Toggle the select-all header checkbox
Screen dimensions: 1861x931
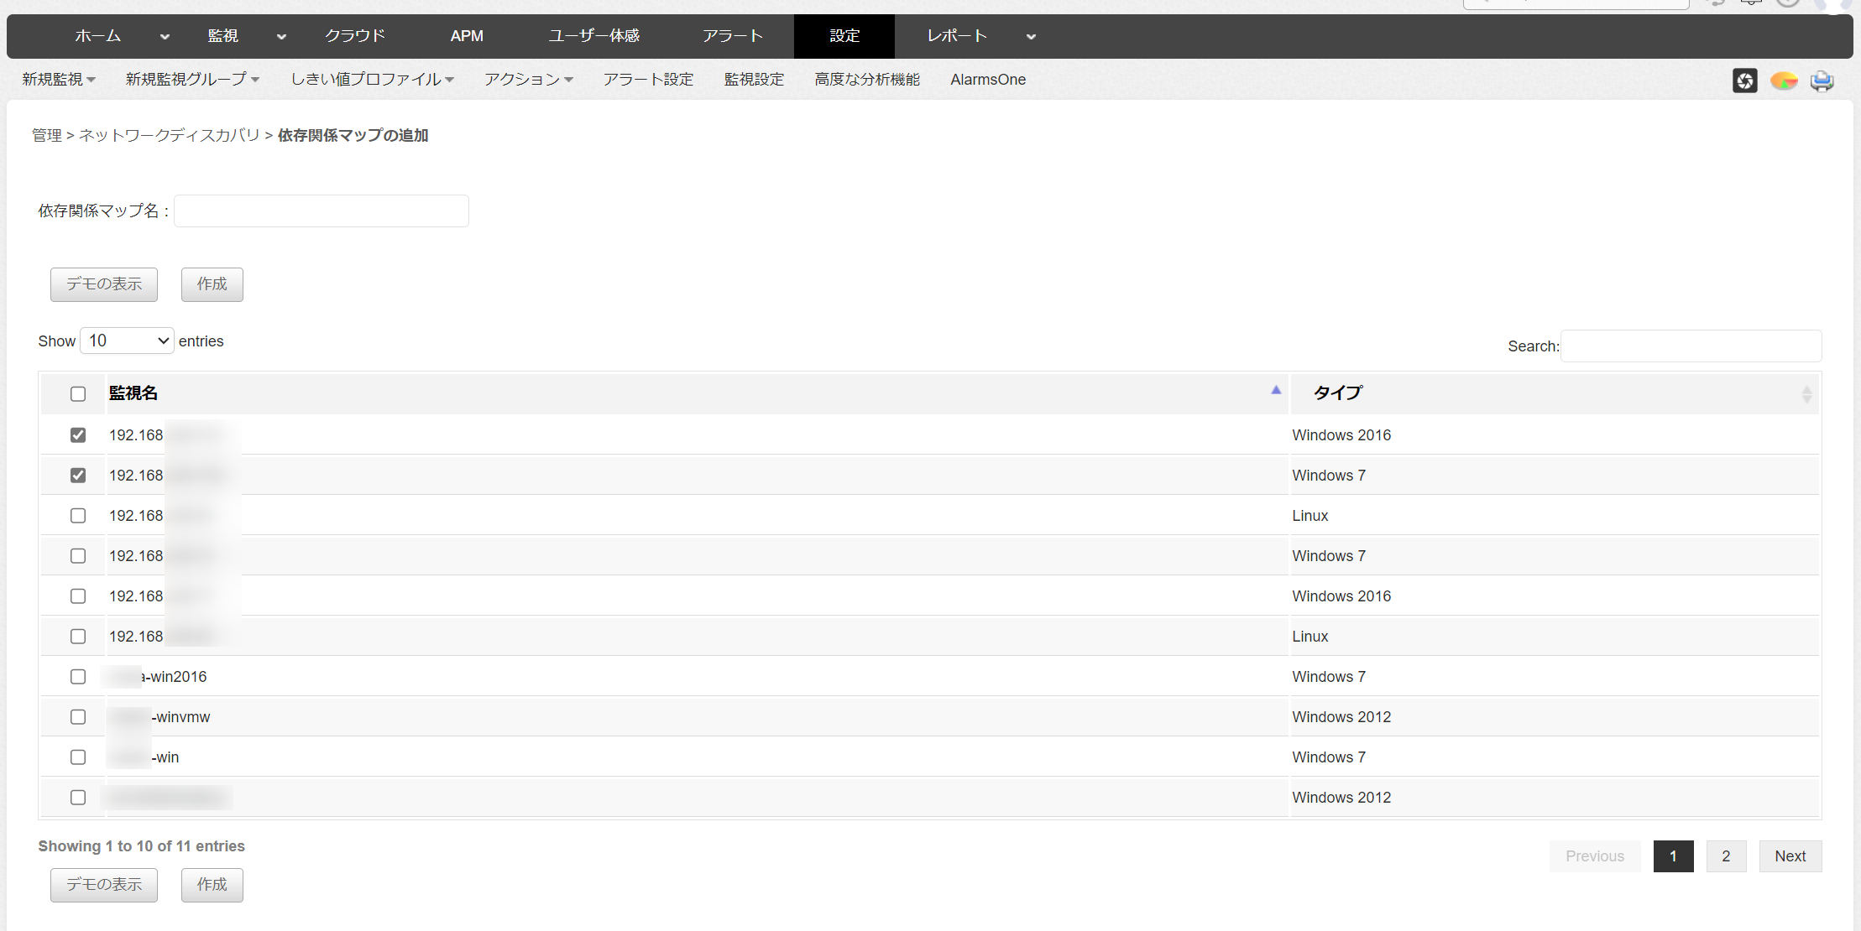[78, 394]
